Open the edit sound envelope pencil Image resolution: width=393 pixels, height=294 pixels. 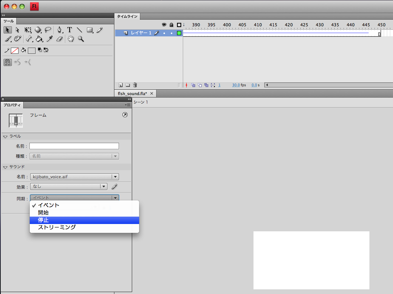pyautogui.click(x=114, y=186)
